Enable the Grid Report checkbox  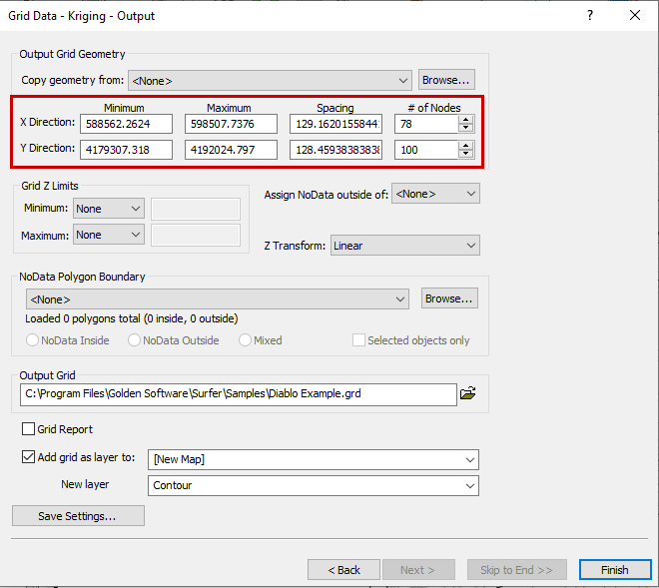pyautogui.click(x=28, y=429)
